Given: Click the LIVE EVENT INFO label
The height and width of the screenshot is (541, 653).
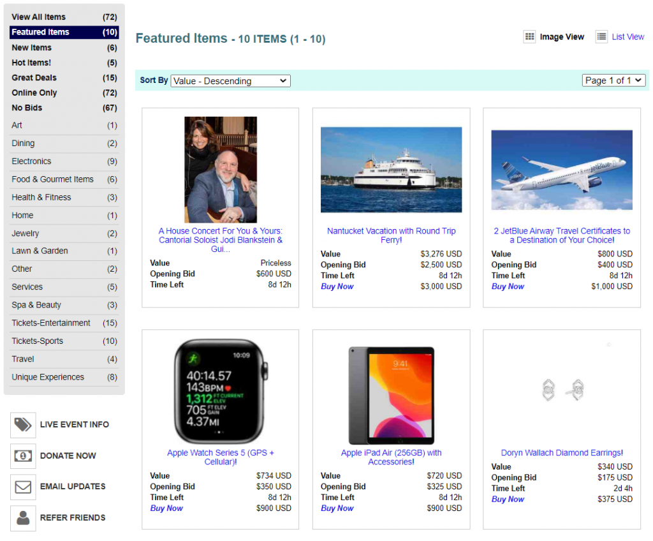Looking at the screenshot, I should [75, 425].
